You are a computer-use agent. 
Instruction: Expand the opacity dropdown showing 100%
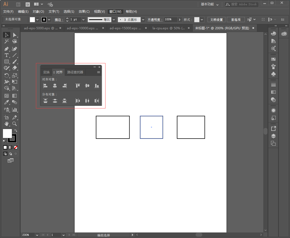(x=179, y=20)
